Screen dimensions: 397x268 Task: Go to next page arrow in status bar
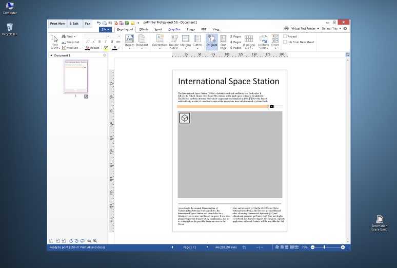(x=207, y=247)
